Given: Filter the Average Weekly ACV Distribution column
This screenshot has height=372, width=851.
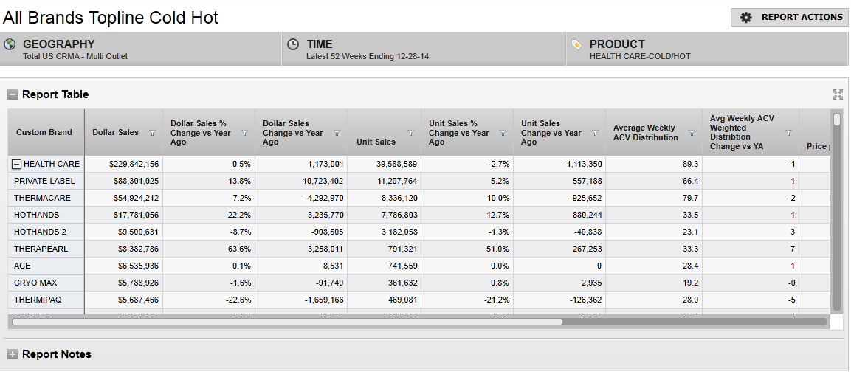Looking at the screenshot, I should 692,133.
